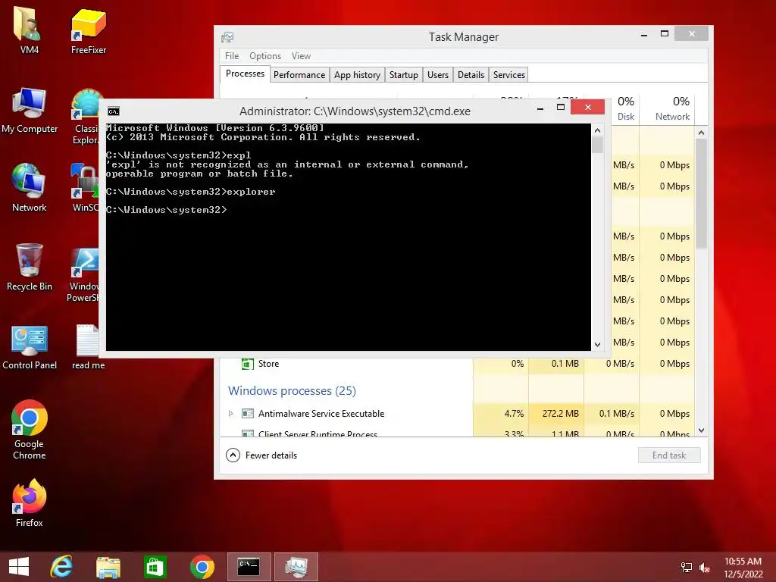776x582 pixels.
Task: Open the Windows Start button
Action: pyautogui.click(x=19, y=567)
